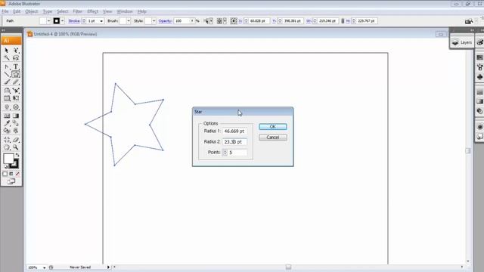Pick the Live Paint Bucket tool
Image resolution: width=484 pixels, height=272 pixels.
(7, 131)
